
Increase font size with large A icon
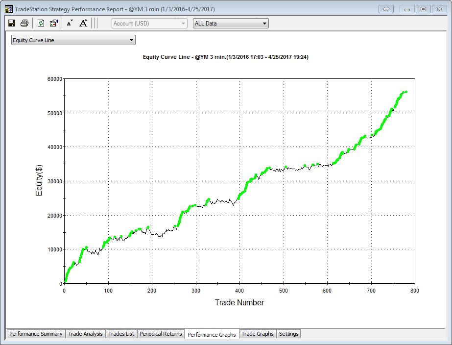point(83,23)
